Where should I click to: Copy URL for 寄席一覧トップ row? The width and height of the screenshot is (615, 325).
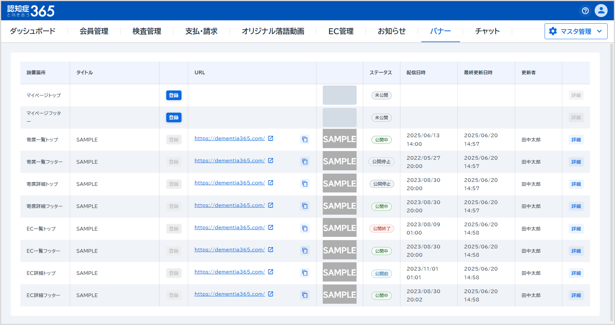pyautogui.click(x=305, y=140)
